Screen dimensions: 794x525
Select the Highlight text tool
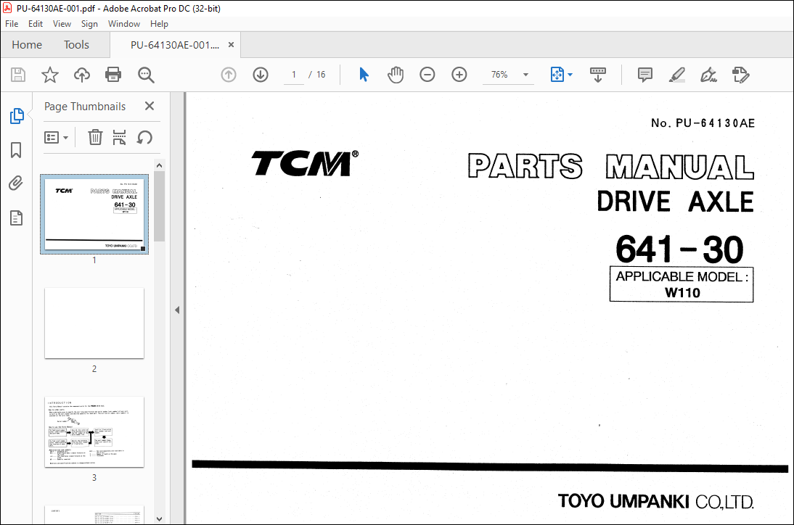676,75
